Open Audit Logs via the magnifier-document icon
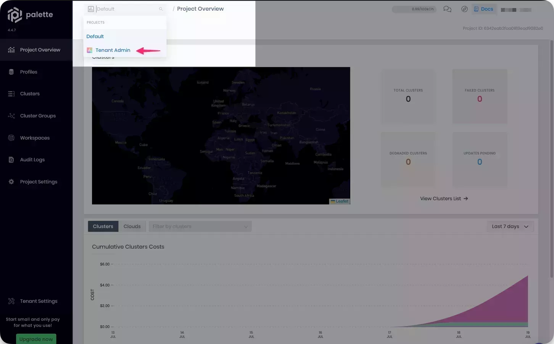 point(11,159)
